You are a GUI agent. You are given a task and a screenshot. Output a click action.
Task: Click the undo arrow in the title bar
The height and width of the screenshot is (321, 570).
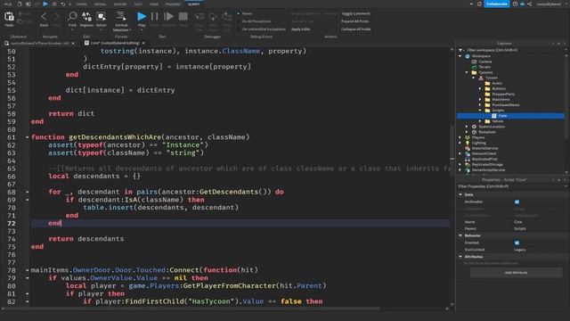point(62,4)
